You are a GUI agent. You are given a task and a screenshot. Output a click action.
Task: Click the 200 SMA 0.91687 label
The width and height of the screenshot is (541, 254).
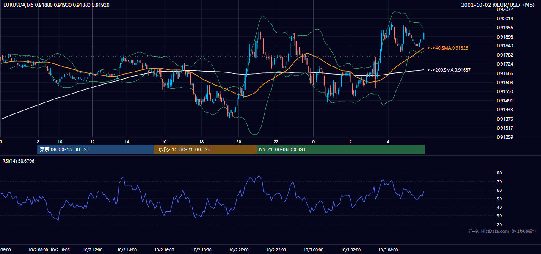(448, 70)
